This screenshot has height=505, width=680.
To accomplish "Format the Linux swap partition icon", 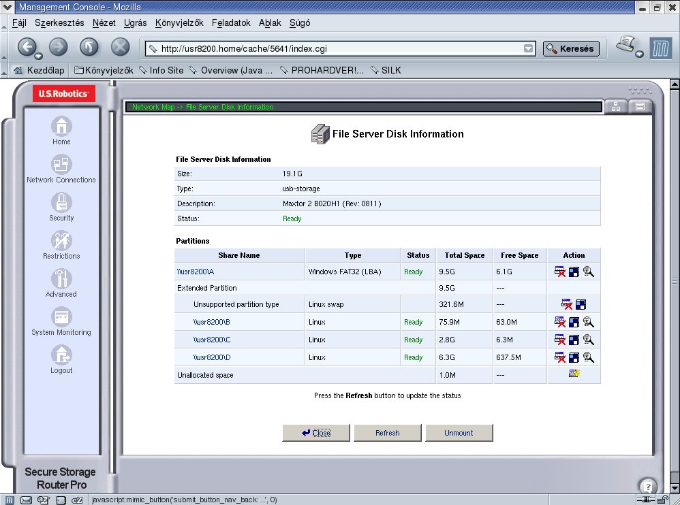I will point(581,304).
